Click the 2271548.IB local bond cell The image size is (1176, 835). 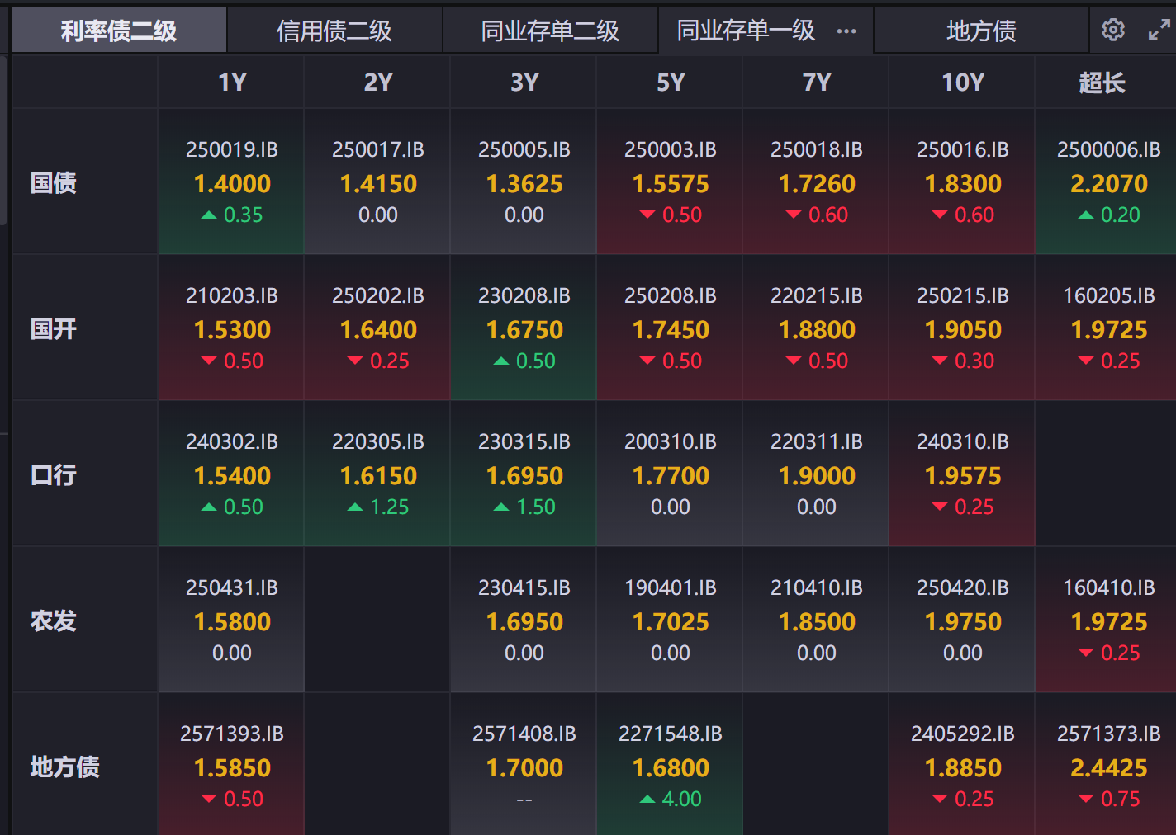click(671, 766)
